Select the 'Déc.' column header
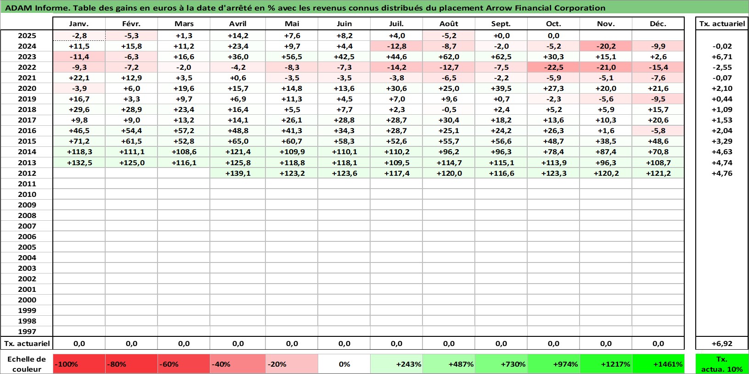The height and width of the screenshot is (374, 749). [658, 24]
